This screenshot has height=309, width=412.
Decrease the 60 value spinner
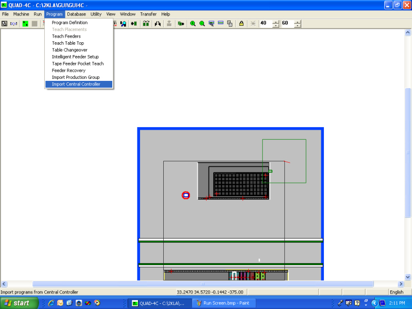pyautogui.click(x=298, y=25)
